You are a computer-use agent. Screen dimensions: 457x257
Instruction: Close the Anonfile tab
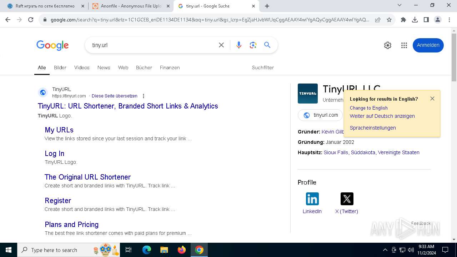(x=168, y=6)
